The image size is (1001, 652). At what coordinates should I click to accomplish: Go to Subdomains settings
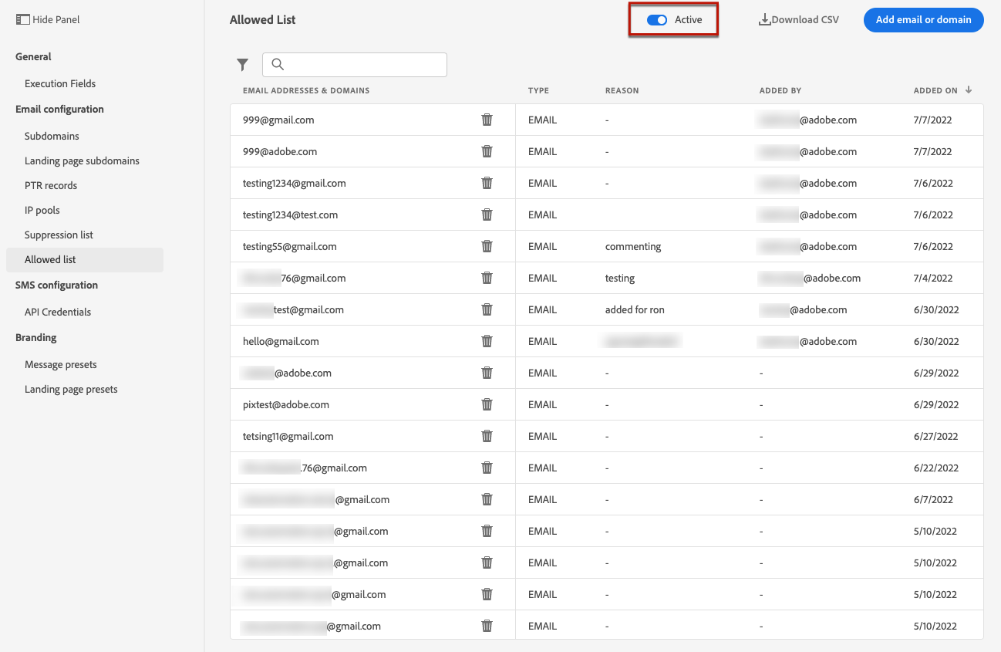52,136
